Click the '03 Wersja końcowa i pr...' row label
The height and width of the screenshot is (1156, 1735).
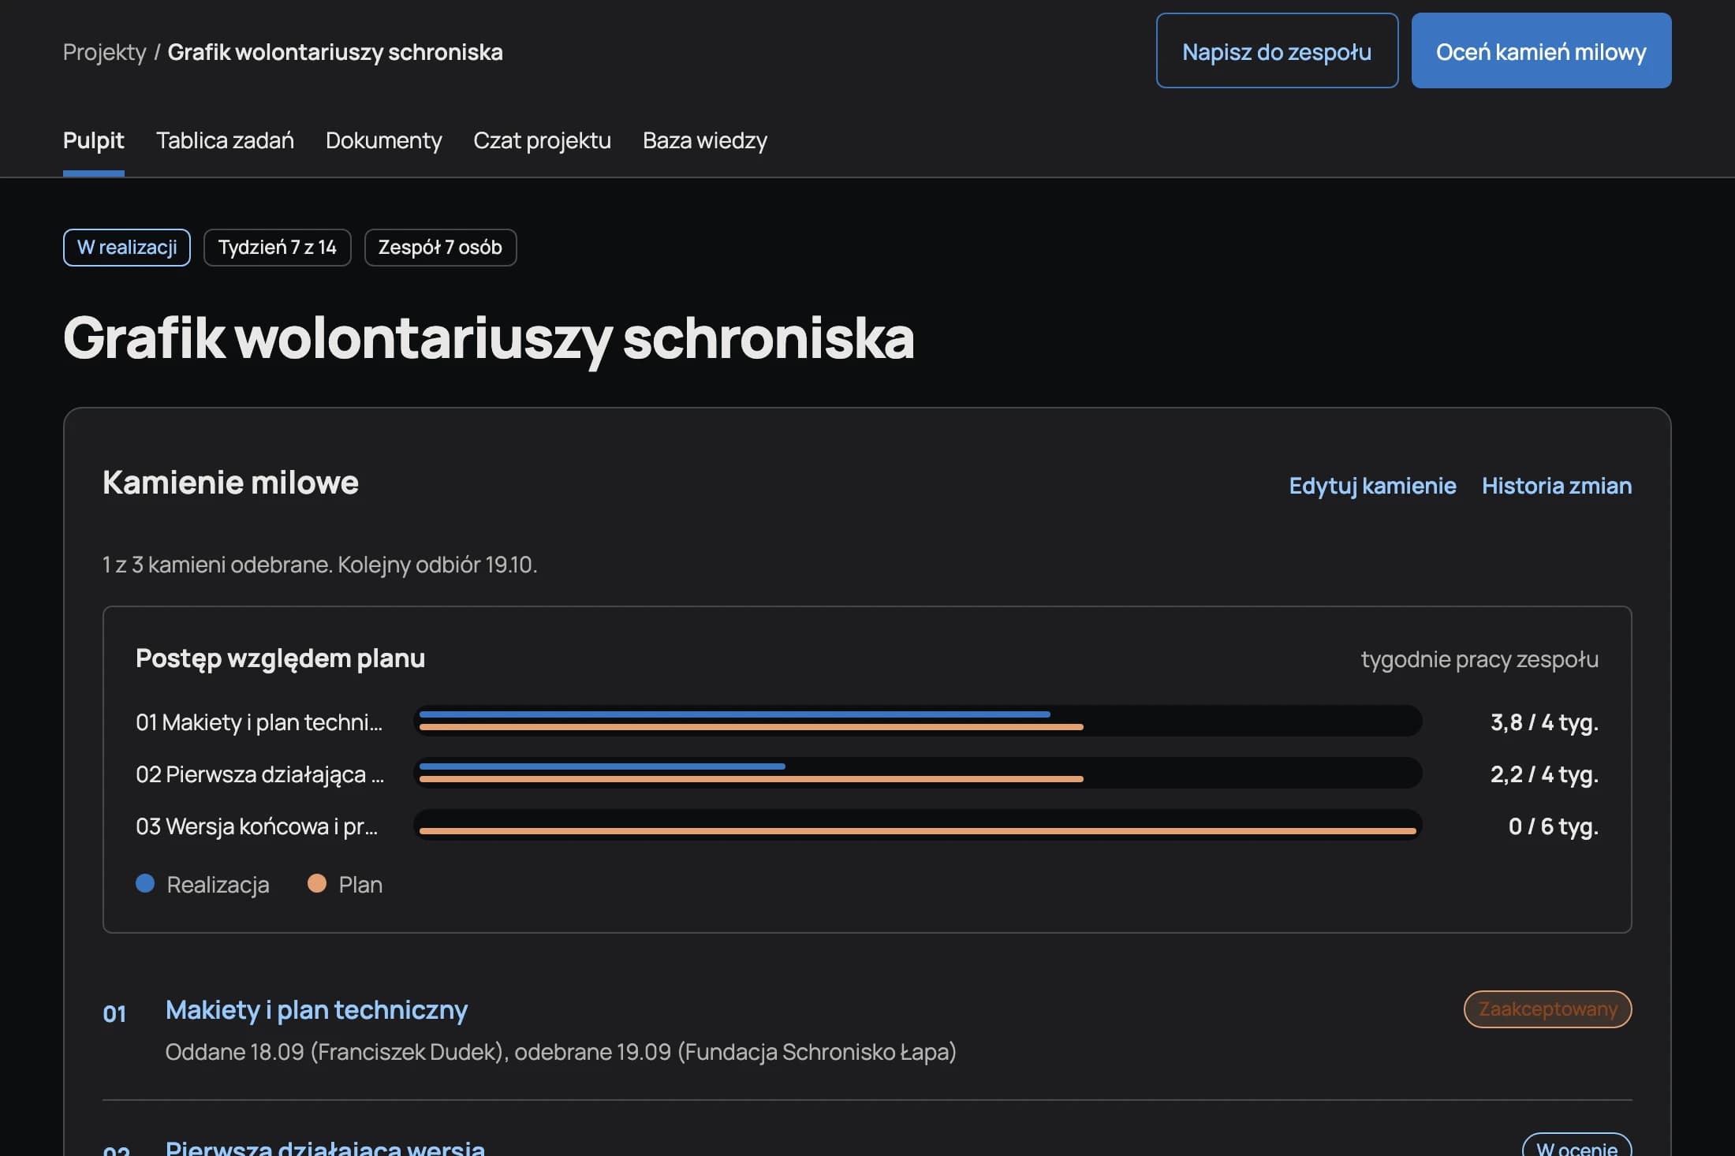256,826
